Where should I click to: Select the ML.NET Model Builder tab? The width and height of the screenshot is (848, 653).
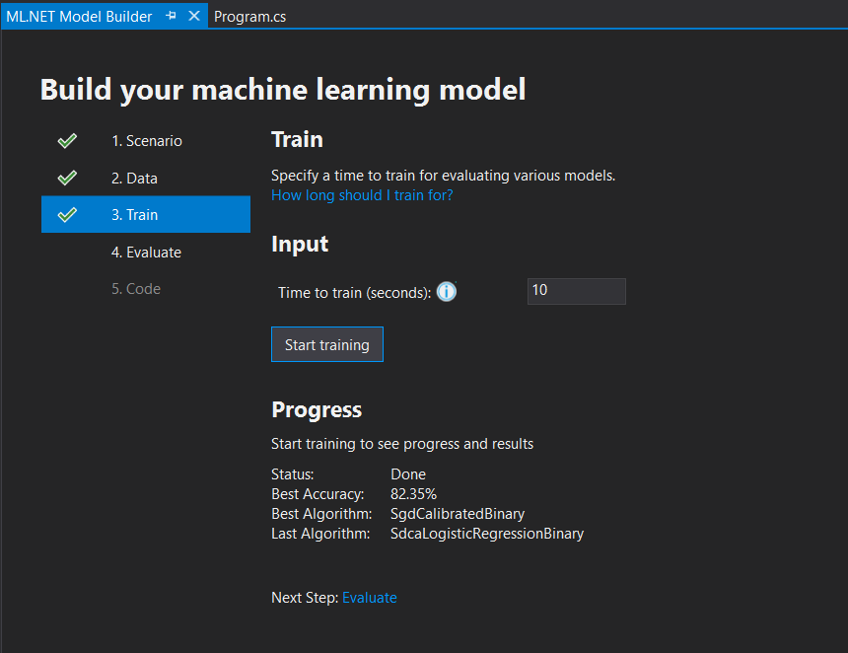(79, 16)
